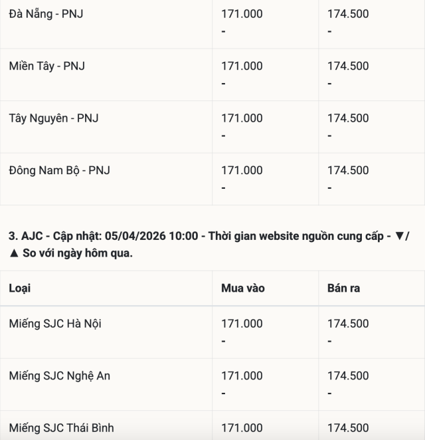Image resolution: width=425 pixels, height=440 pixels.
Task: Select the Miếng SJC Thái Bình label
Action: coord(62,428)
